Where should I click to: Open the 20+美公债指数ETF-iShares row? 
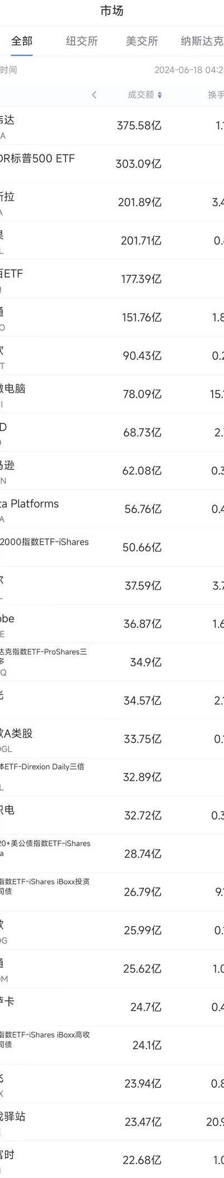point(112,854)
